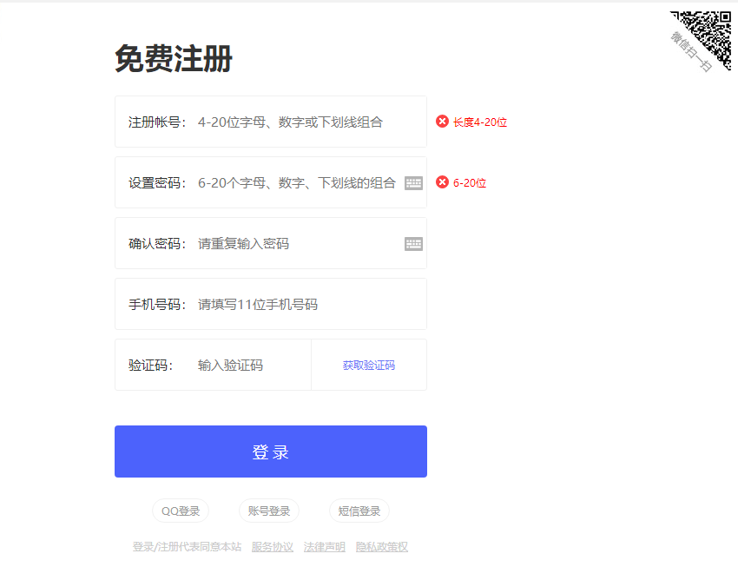
Task: Focus the 确认密码 repeat password field
Action: (295, 244)
